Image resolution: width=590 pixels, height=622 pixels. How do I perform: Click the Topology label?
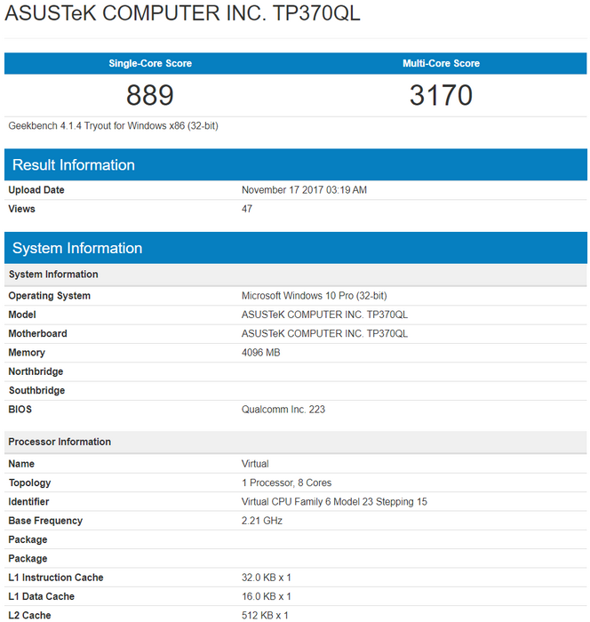[x=29, y=483]
